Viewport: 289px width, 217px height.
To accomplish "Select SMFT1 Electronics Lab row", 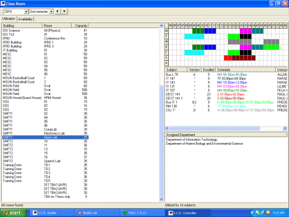I will (x=45, y=133).
